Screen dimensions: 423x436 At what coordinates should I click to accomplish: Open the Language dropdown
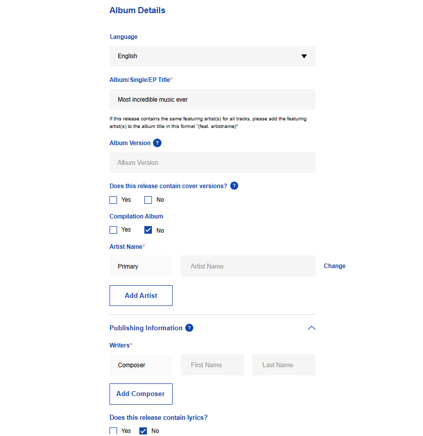click(213, 56)
